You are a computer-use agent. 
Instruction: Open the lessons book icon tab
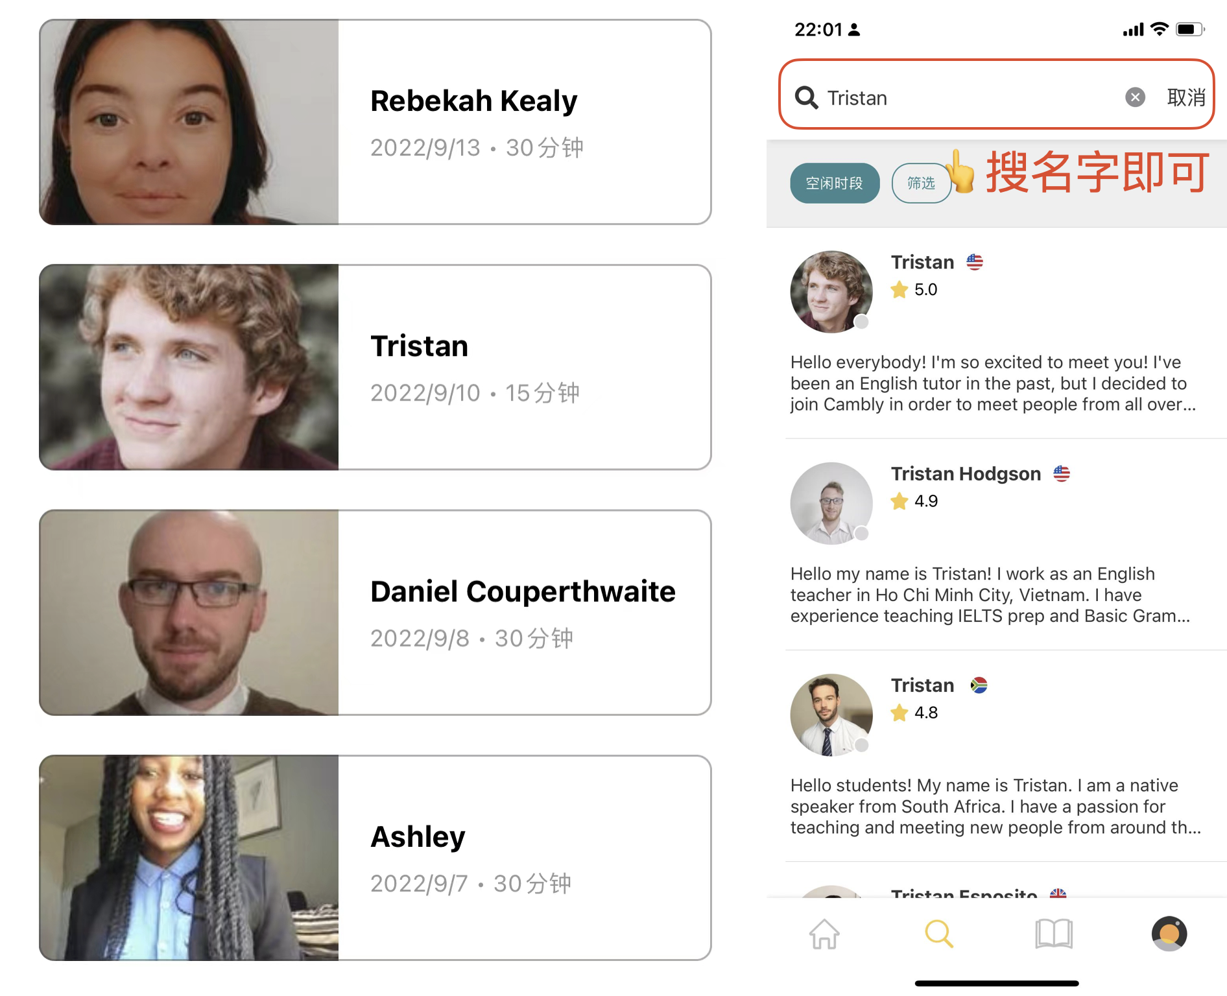pos(1054,934)
